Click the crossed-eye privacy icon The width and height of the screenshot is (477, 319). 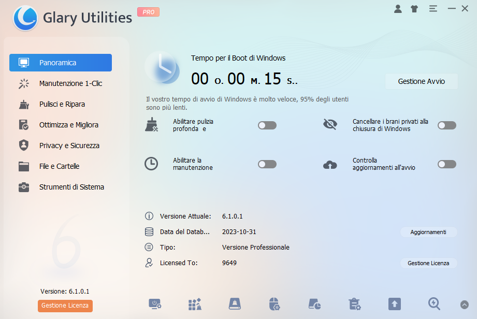(330, 124)
